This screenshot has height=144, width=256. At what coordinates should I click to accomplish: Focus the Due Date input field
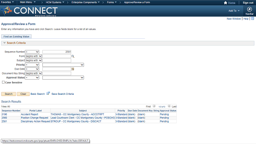pyautogui.click(x=57, y=69)
